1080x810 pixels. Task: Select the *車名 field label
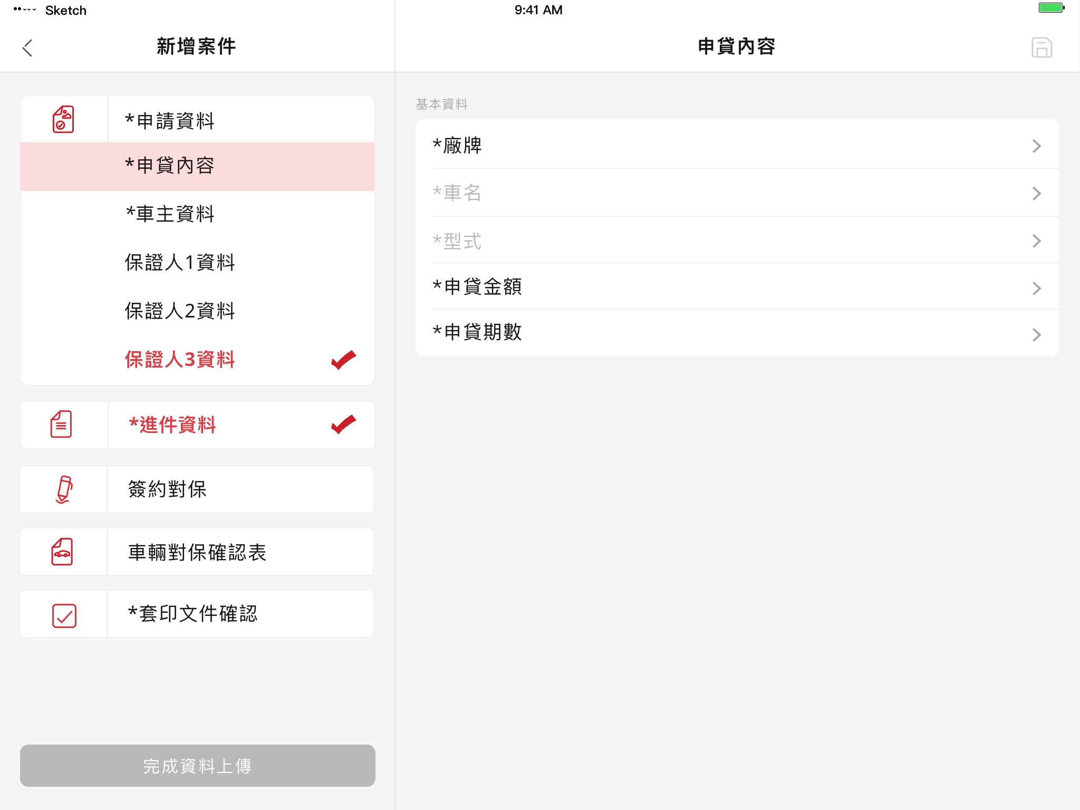457,193
